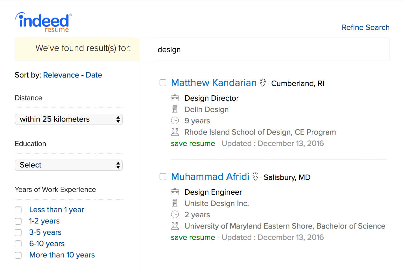This screenshot has width=404, height=275.
Task: Select the Matthew Kandarian resume checkbox
Action: tap(163, 83)
